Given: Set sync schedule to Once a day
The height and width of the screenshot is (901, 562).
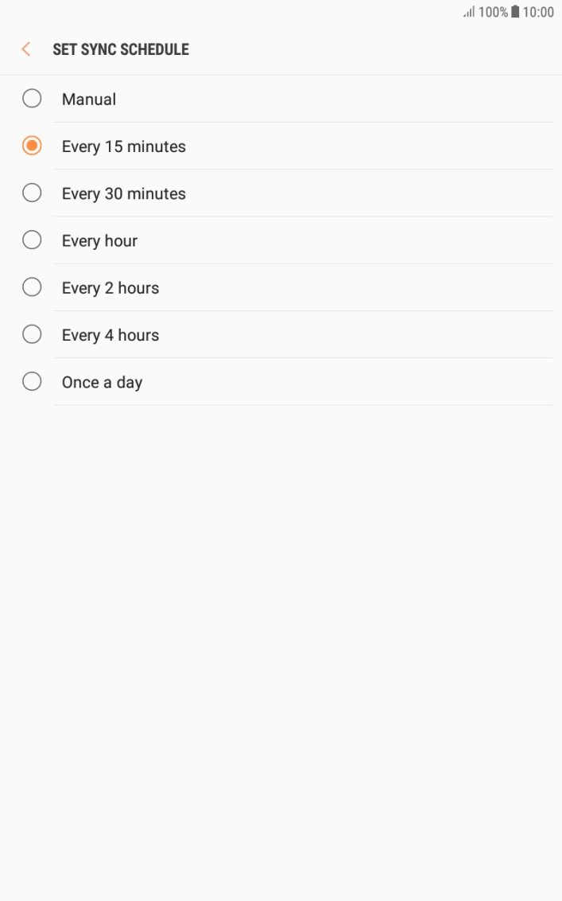Looking at the screenshot, I should tap(32, 381).
